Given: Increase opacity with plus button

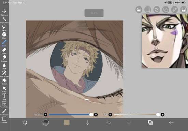Looking at the screenshot, I should [x=163, y=115].
